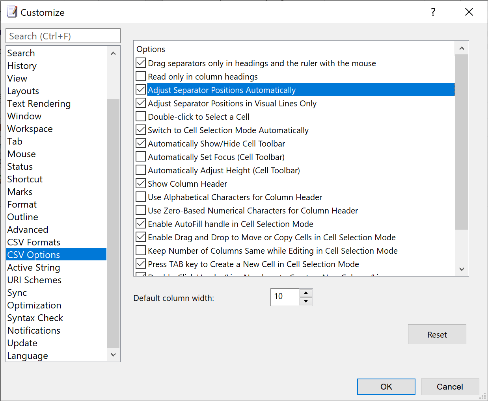Increase default column width with up arrow
This screenshot has height=401, width=488.
tap(306, 293)
